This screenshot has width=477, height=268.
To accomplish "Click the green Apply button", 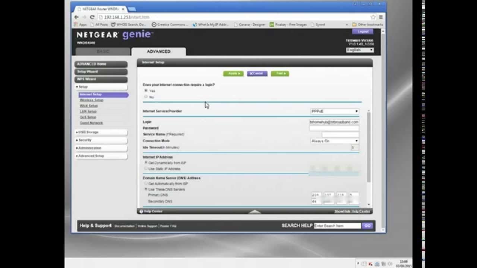I will 233,73.
